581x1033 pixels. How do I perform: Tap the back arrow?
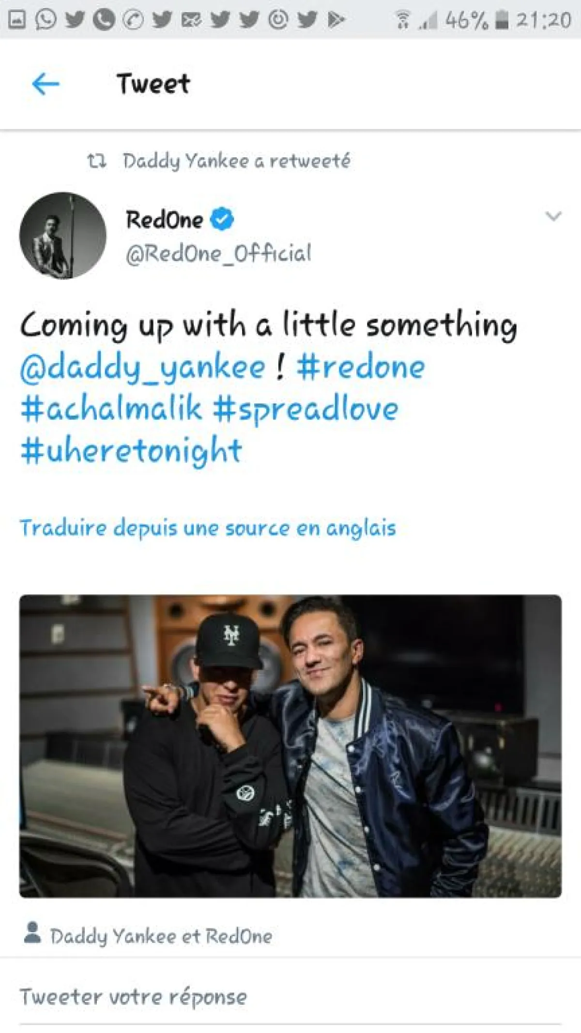pyautogui.click(x=46, y=84)
